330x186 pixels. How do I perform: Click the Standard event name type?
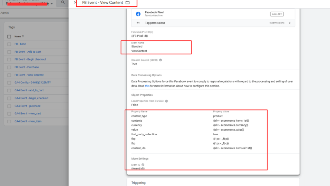coord(137,46)
